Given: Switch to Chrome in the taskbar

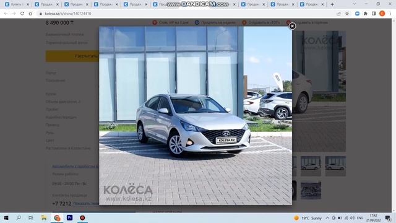Looking at the screenshot, I should [x=57, y=217].
